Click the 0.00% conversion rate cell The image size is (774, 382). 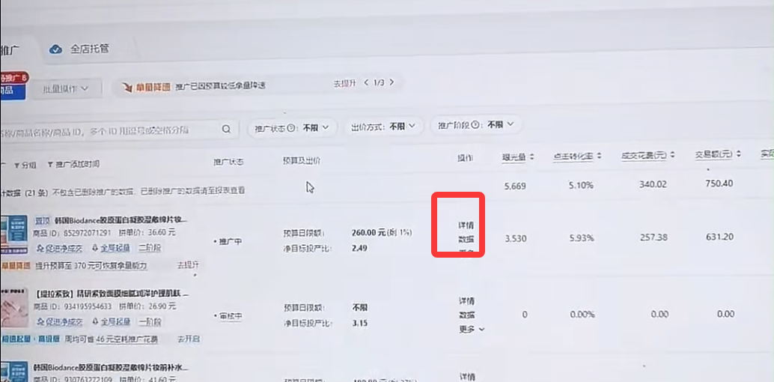pyautogui.click(x=582, y=315)
